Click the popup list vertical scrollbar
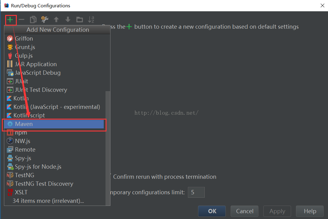The height and width of the screenshot is (219, 328). click(108, 146)
